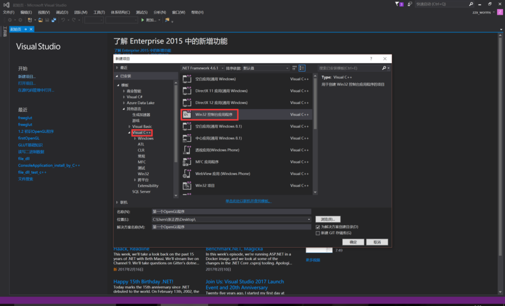Select the MFC tree item
Image resolution: width=505 pixels, height=306 pixels.
pyautogui.click(x=142, y=162)
